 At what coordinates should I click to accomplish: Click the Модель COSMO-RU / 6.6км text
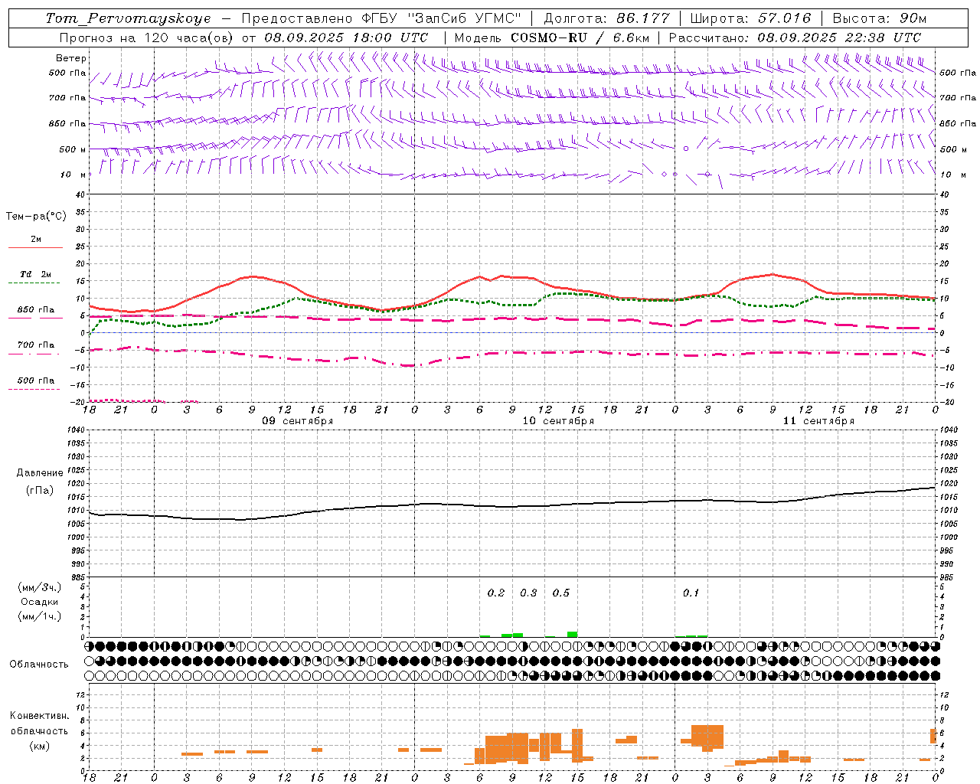tap(552, 38)
